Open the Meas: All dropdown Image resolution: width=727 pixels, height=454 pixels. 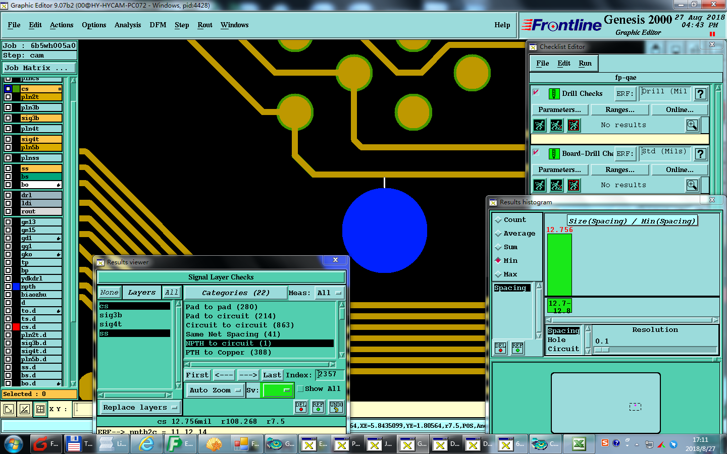[x=329, y=293]
